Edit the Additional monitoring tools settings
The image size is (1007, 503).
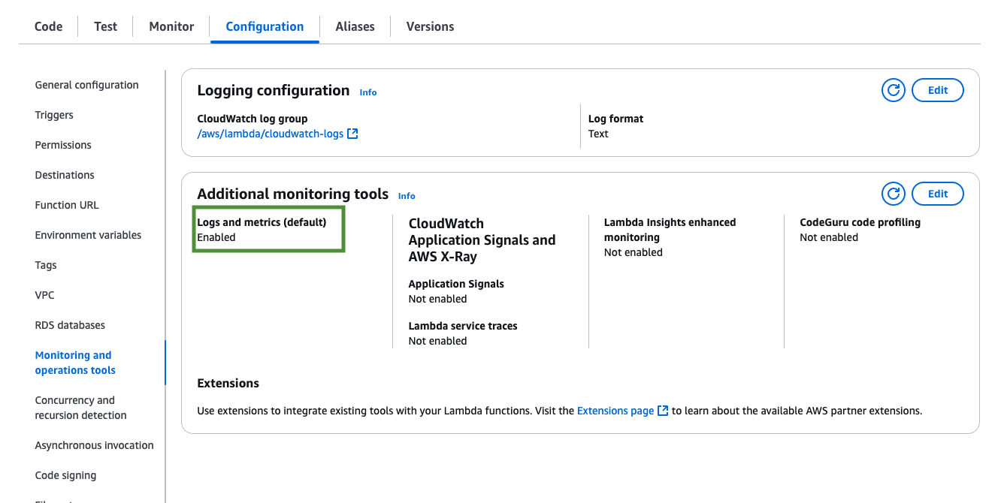(937, 194)
